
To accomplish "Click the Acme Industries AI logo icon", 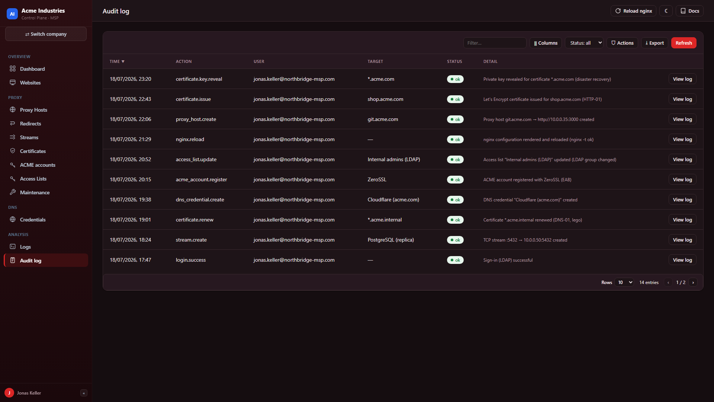I will pyautogui.click(x=12, y=14).
